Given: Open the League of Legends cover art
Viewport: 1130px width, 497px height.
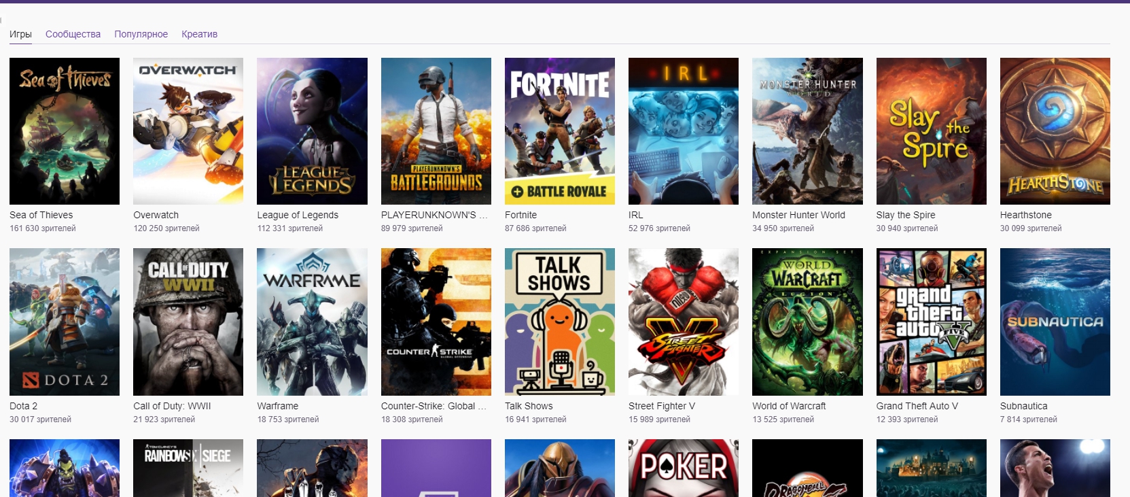Looking at the screenshot, I should tap(312, 131).
